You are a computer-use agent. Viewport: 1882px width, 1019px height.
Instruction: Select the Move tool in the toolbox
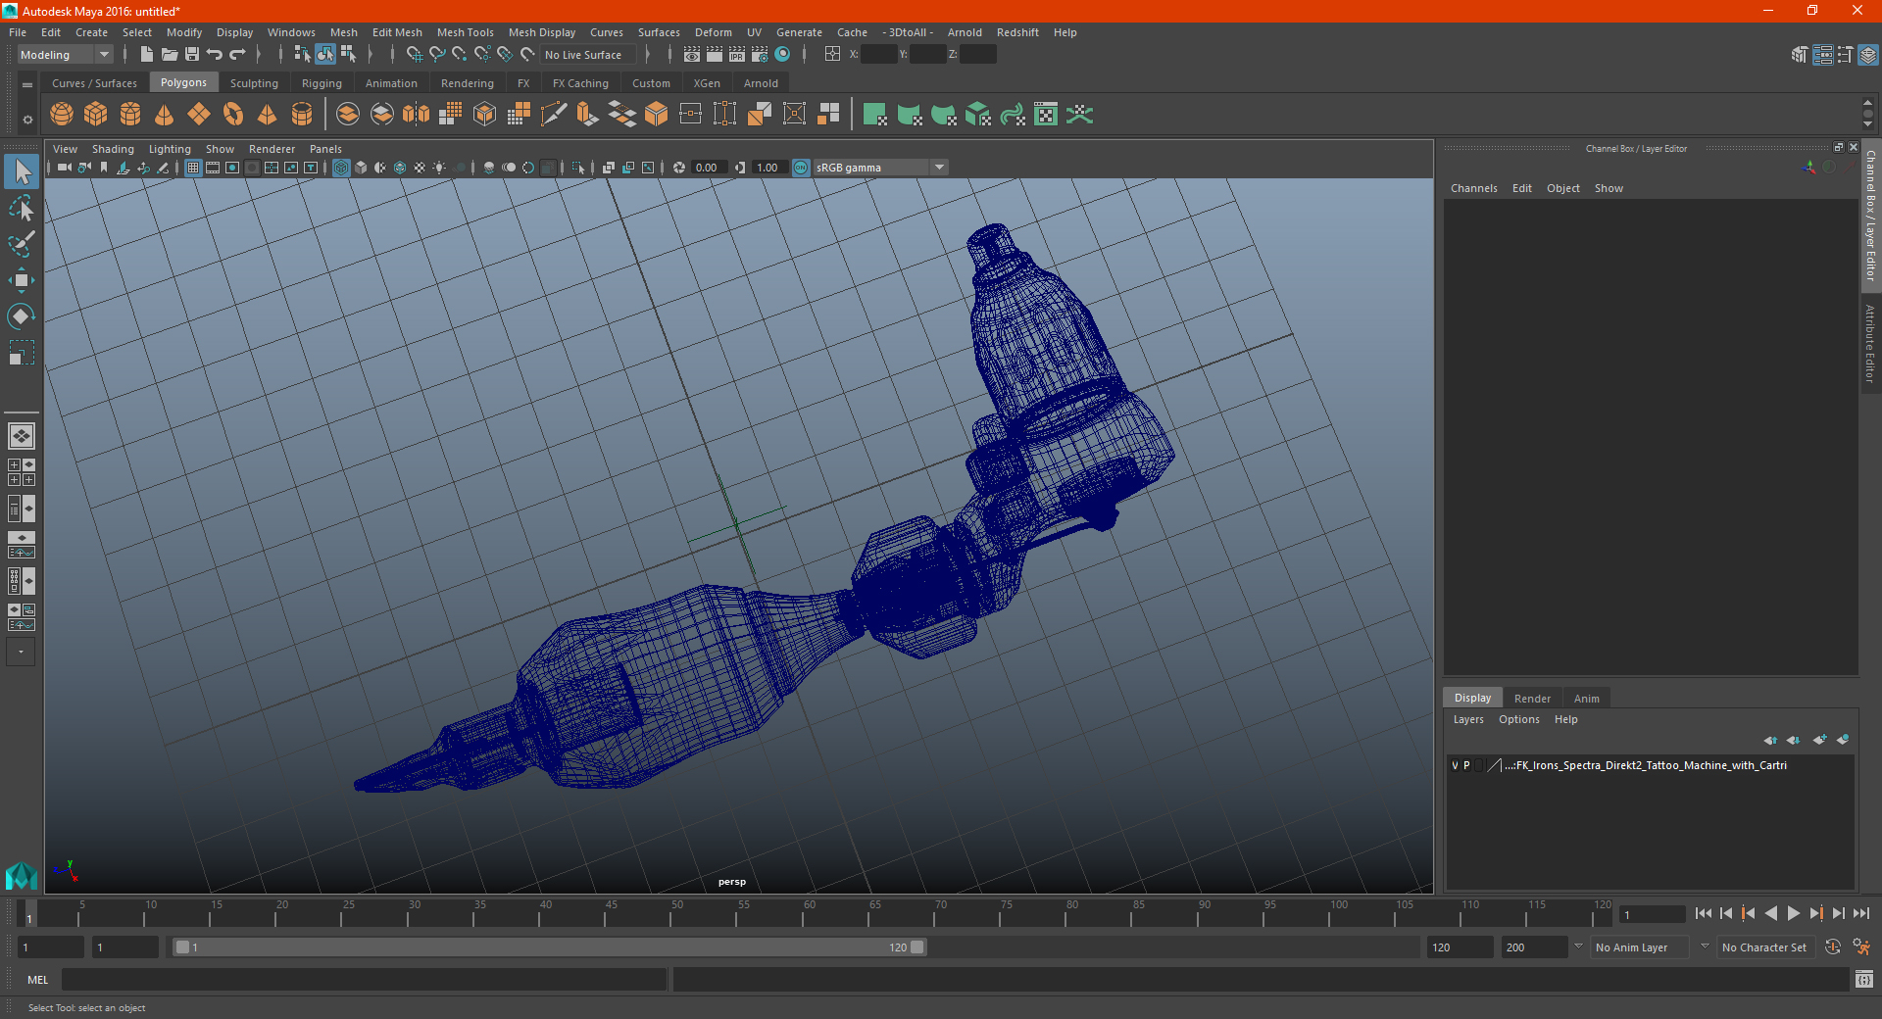(22, 280)
